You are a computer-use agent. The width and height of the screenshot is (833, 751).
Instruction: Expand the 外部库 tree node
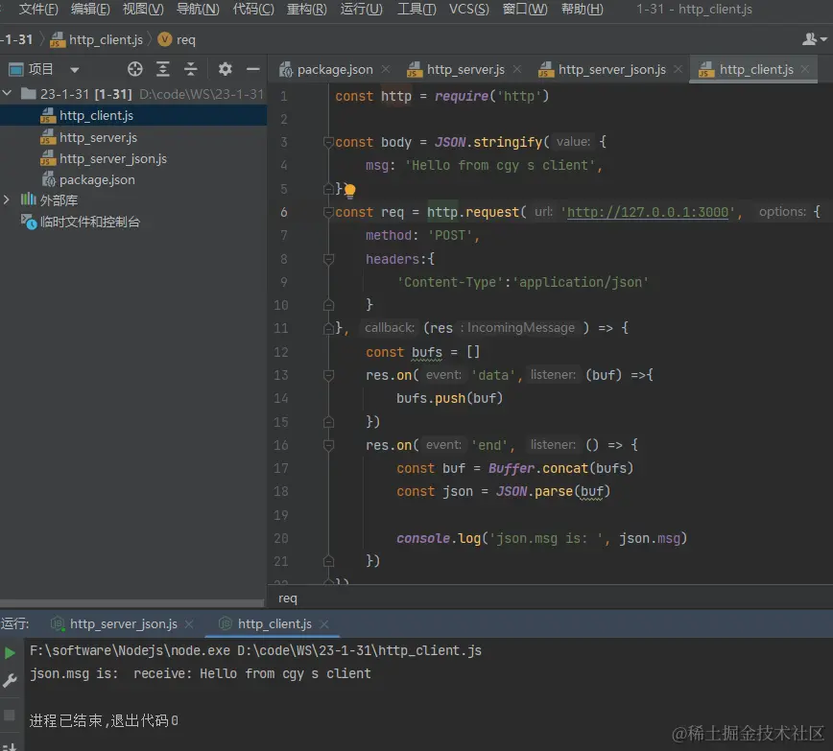click(8, 200)
